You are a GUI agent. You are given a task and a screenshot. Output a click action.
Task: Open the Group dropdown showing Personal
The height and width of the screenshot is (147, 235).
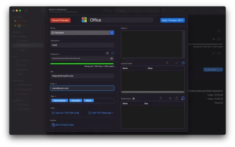pos(82,33)
